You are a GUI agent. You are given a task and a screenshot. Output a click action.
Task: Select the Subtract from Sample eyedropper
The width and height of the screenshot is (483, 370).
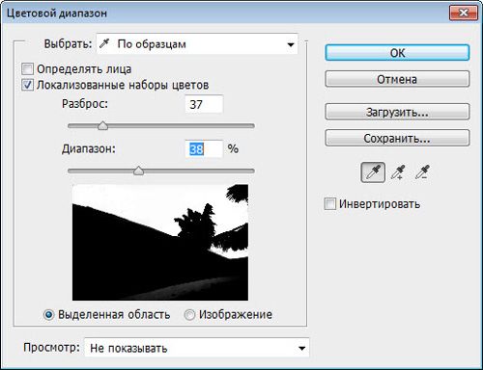422,172
